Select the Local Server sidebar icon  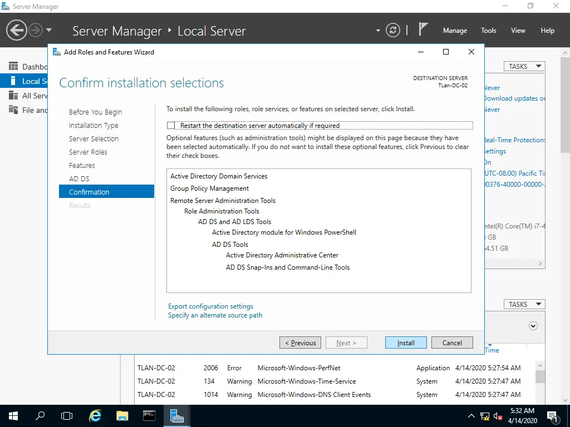coord(13,81)
